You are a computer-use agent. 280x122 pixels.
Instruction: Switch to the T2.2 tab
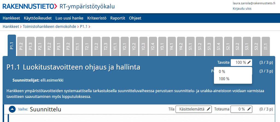click(x=97, y=46)
